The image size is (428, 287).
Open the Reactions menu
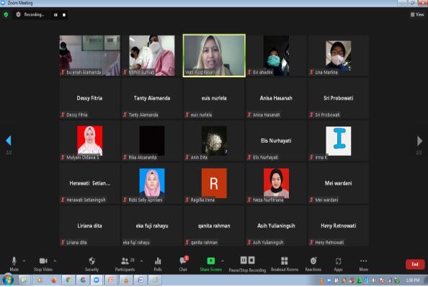coord(313,264)
